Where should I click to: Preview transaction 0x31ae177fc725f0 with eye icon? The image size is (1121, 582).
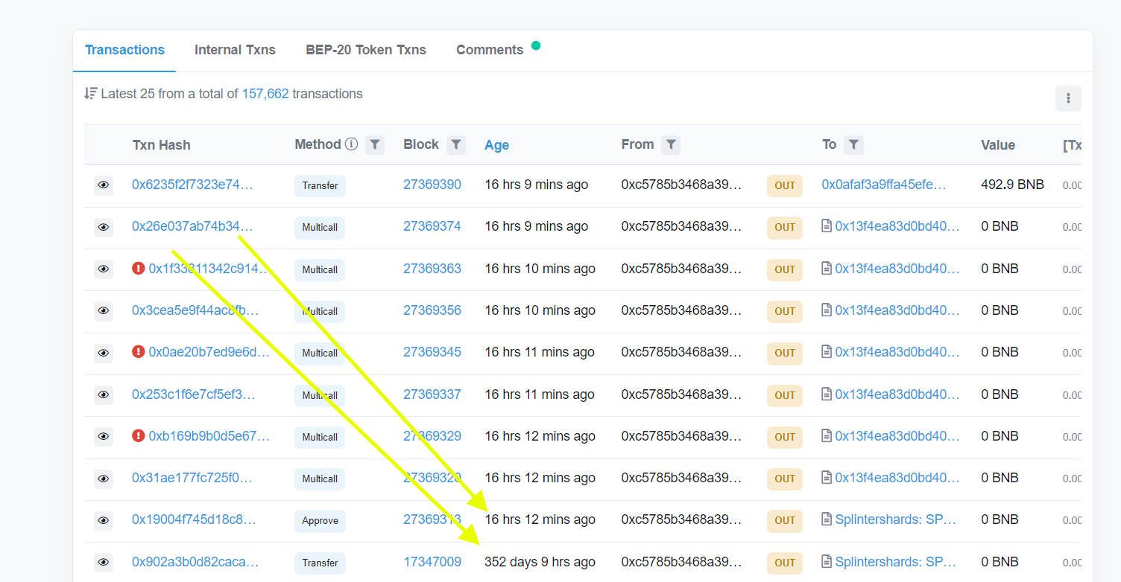(x=104, y=478)
